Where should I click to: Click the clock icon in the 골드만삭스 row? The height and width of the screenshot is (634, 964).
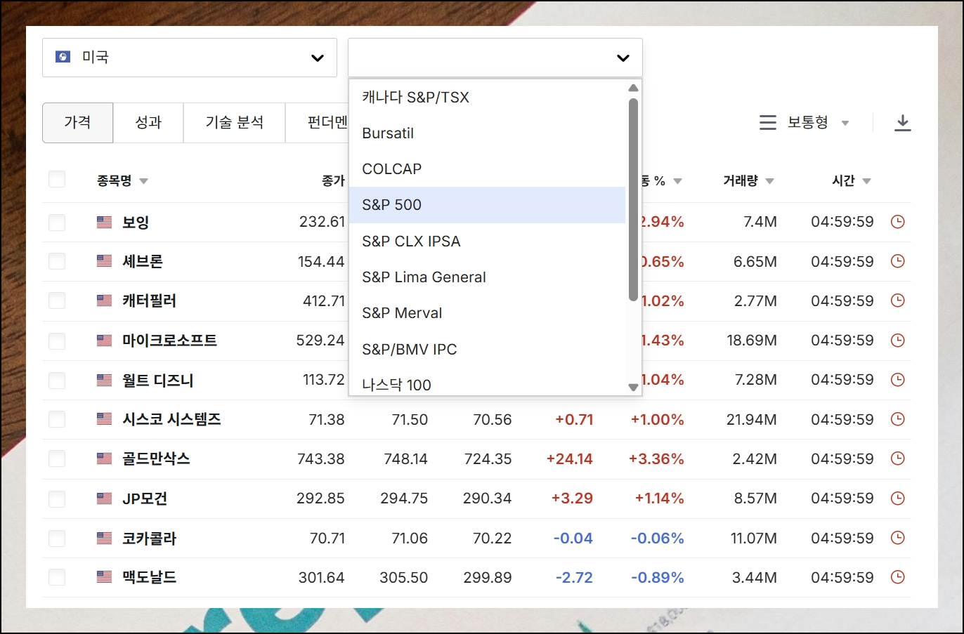coord(897,458)
